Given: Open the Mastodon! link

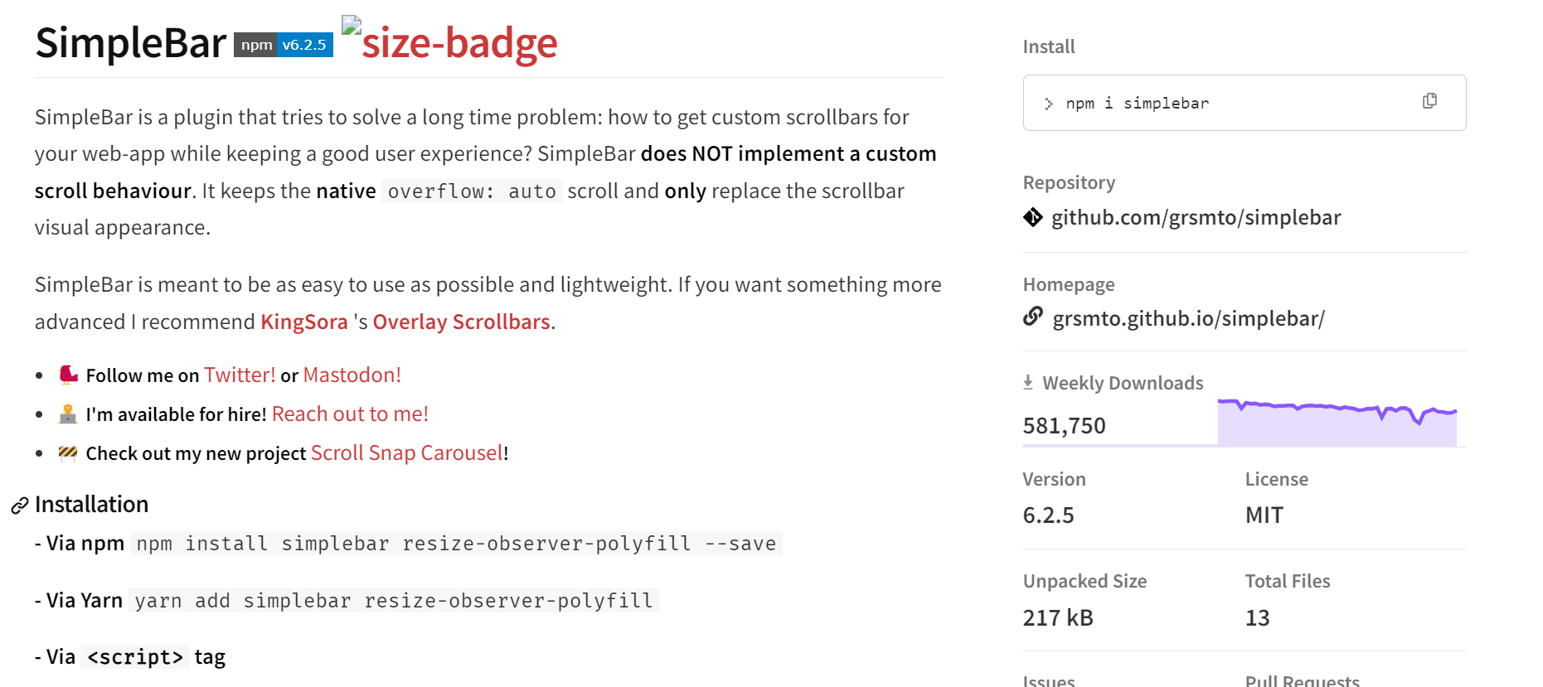Looking at the screenshot, I should point(352,375).
